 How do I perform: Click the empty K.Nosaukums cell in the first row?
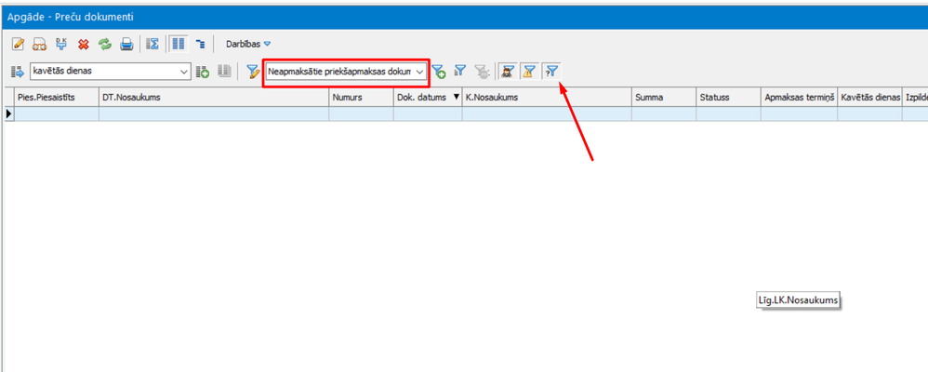tap(547, 113)
